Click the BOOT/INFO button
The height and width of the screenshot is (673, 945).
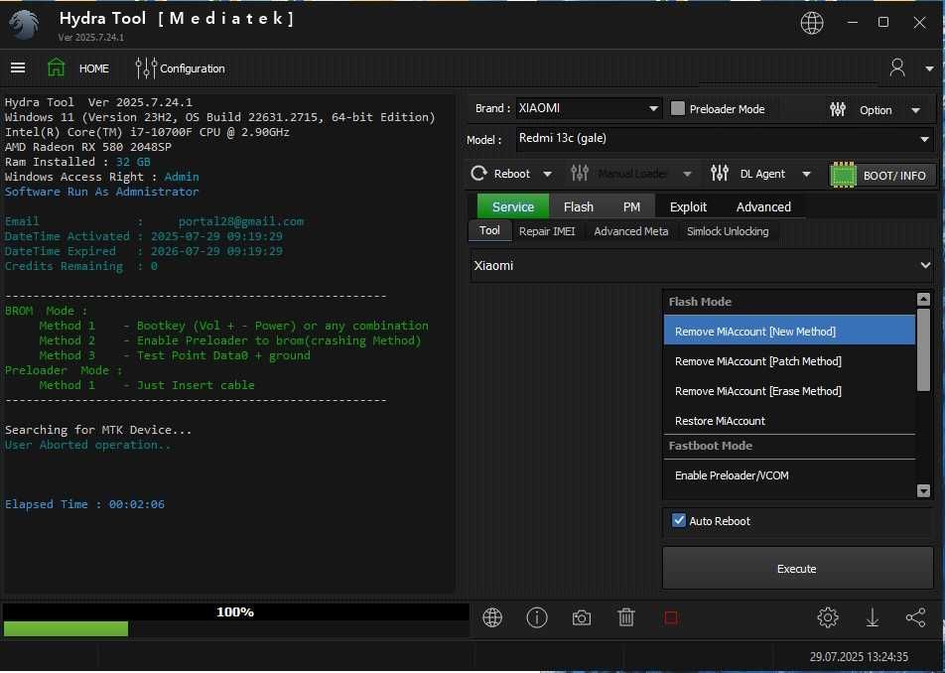[882, 175]
